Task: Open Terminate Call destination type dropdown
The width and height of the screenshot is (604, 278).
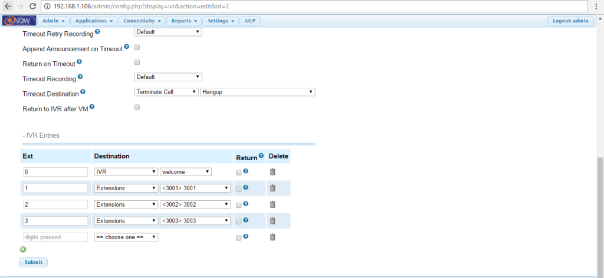Action: pyautogui.click(x=166, y=92)
